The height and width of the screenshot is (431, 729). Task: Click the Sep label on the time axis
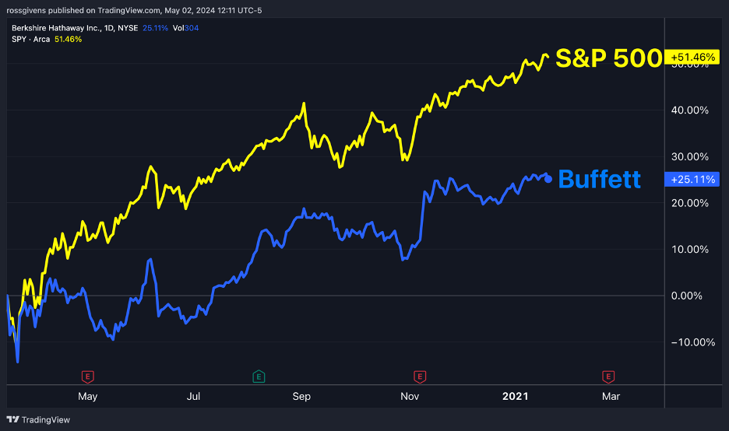[301, 396]
